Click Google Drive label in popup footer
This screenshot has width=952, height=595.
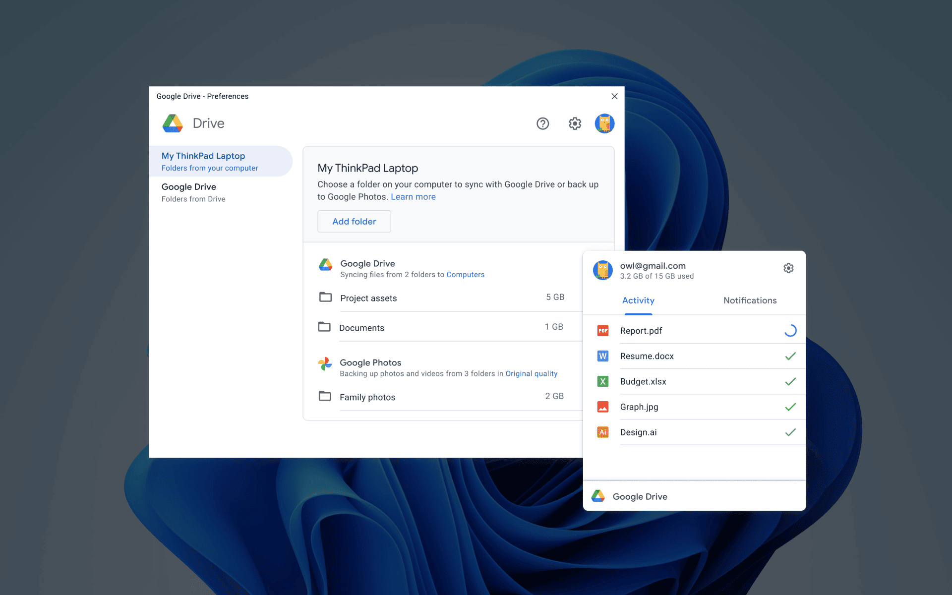click(x=640, y=497)
